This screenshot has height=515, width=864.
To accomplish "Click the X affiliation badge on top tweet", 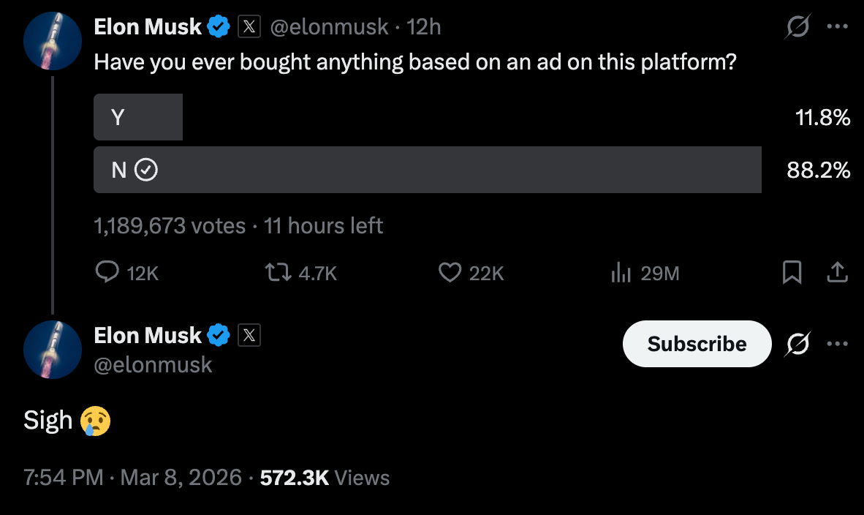I will coord(249,27).
